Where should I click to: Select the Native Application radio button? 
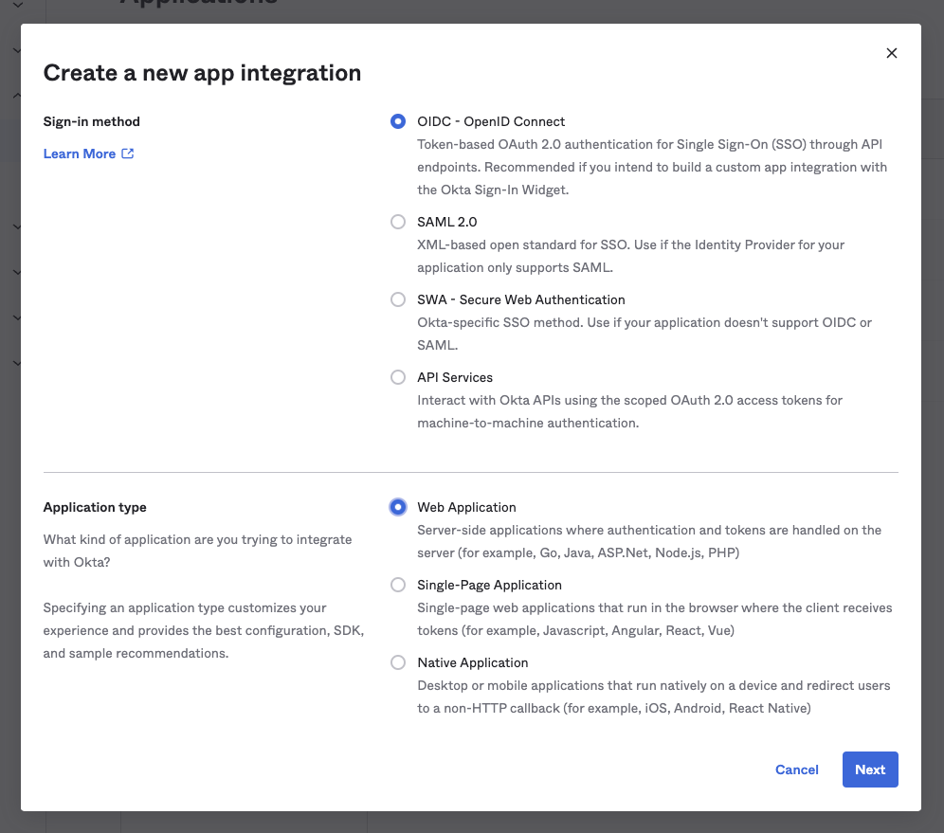tap(398, 662)
